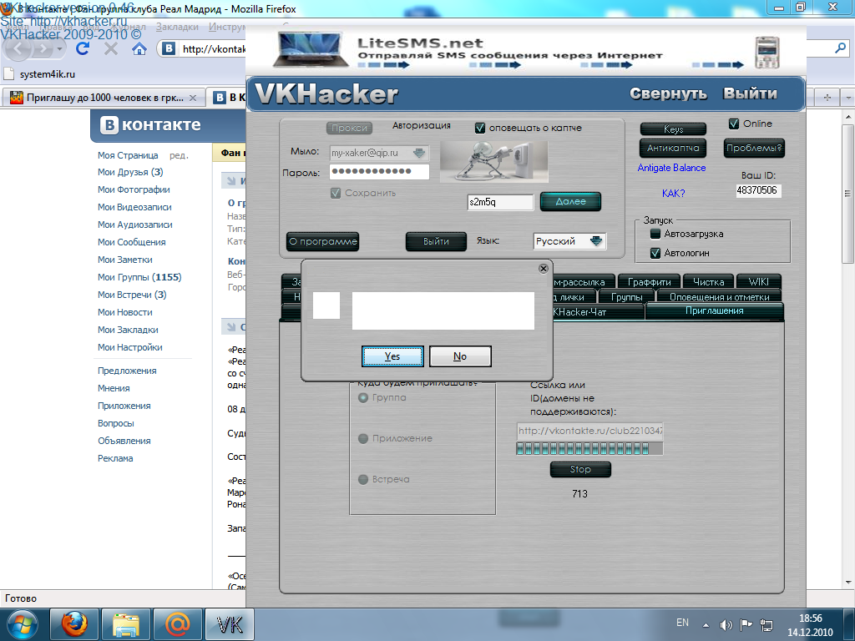The width and height of the screenshot is (855, 641).
Task: Open the 'Приглашения' tab
Action: click(x=715, y=310)
